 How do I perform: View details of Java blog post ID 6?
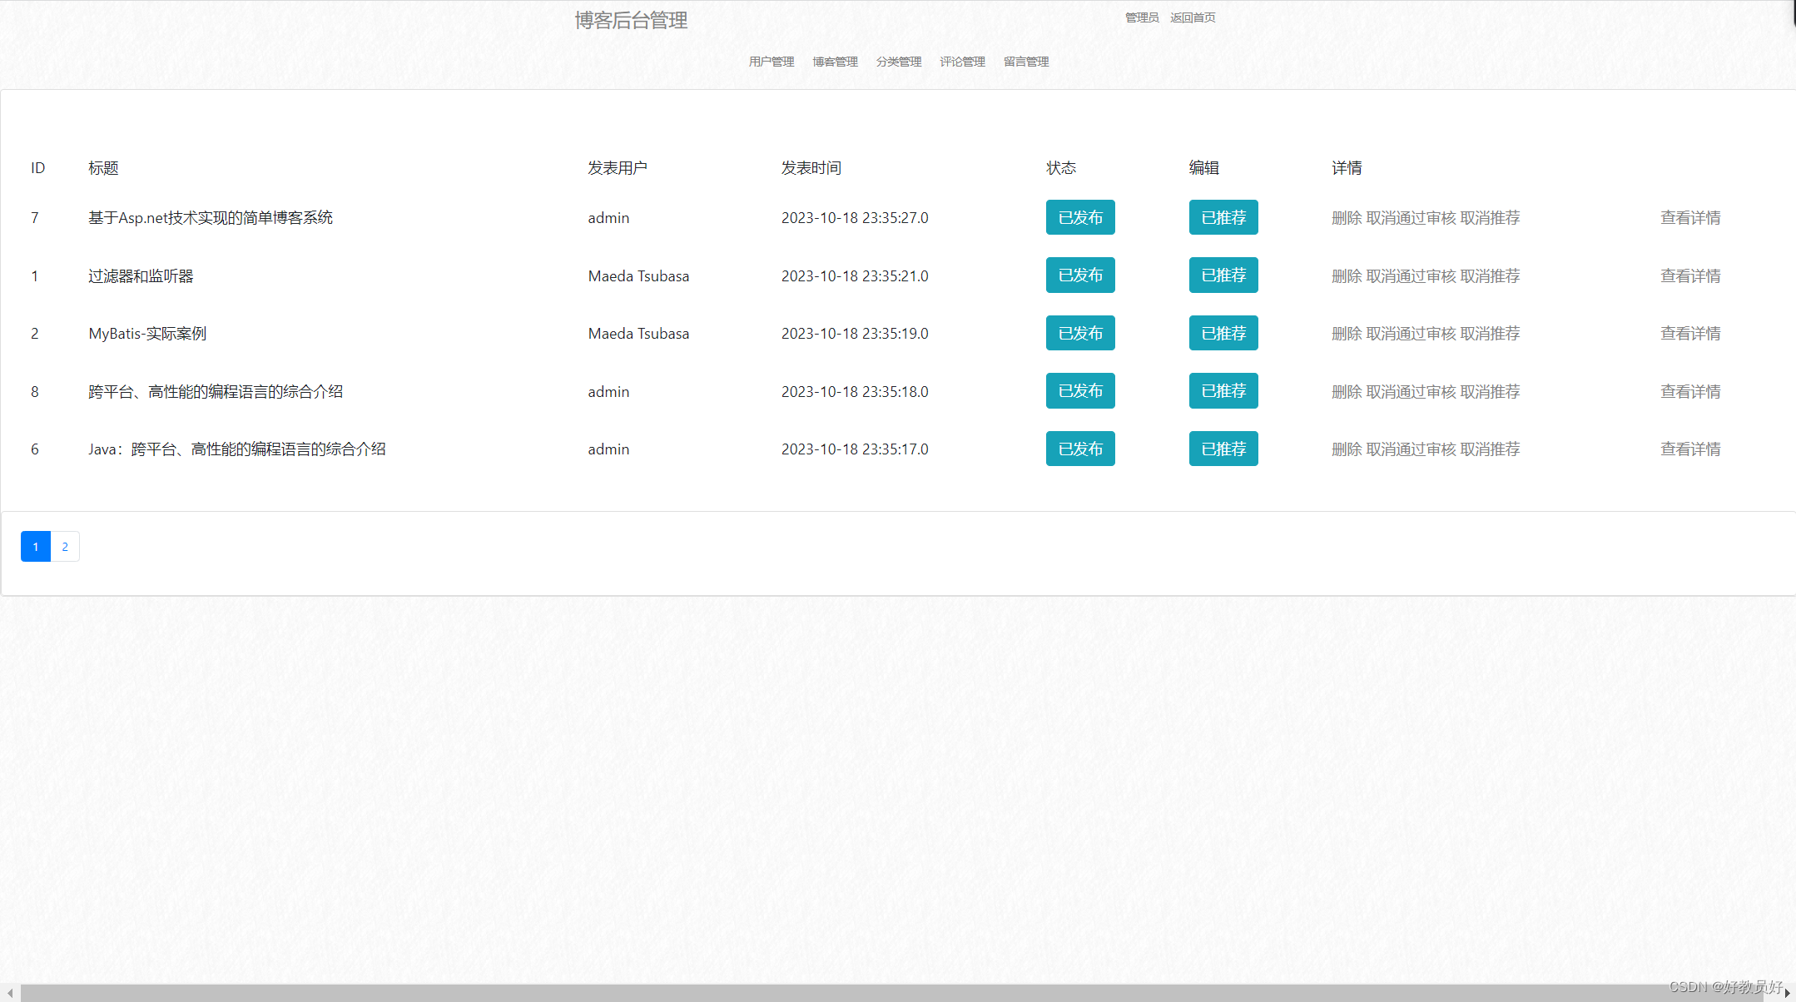[1690, 449]
